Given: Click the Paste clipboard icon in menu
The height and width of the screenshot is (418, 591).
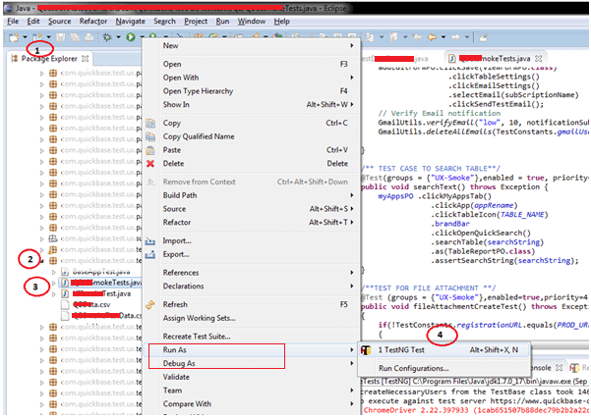Looking at the screenshot, I should point(150,150).
